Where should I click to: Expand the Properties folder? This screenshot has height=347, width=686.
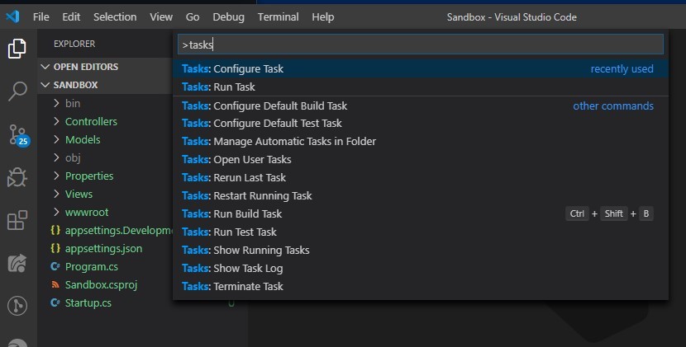click(56, 176)
